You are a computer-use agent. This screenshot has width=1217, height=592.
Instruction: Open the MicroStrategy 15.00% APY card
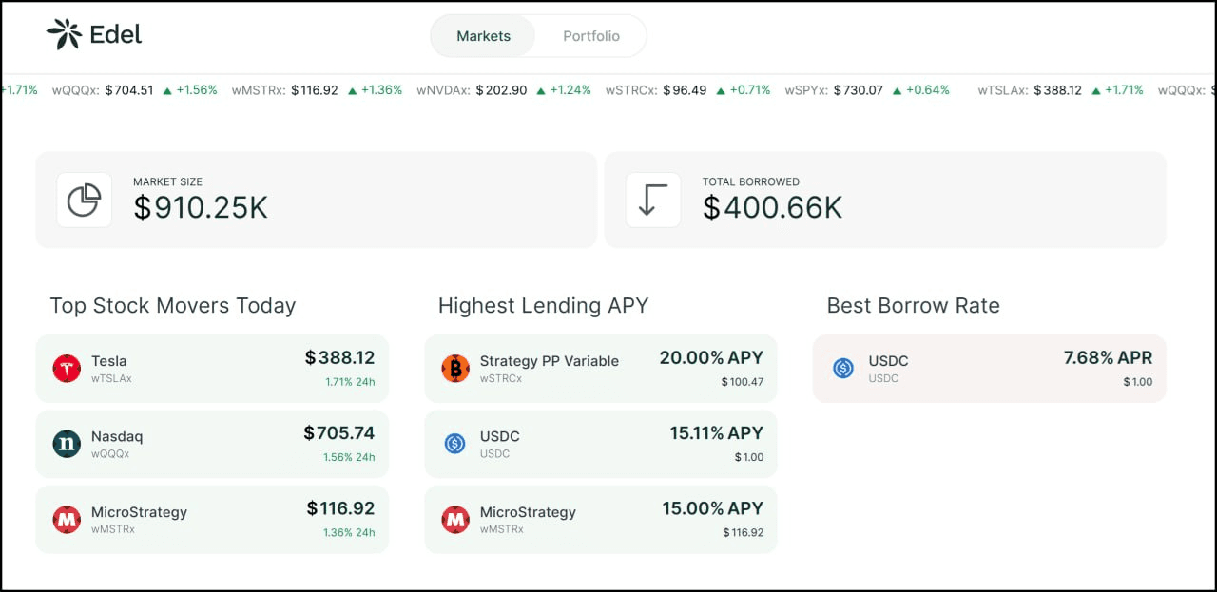point(601,520)
